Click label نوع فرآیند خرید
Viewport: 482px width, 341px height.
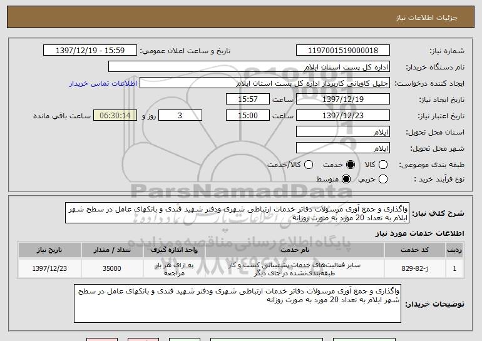point(439,179)
